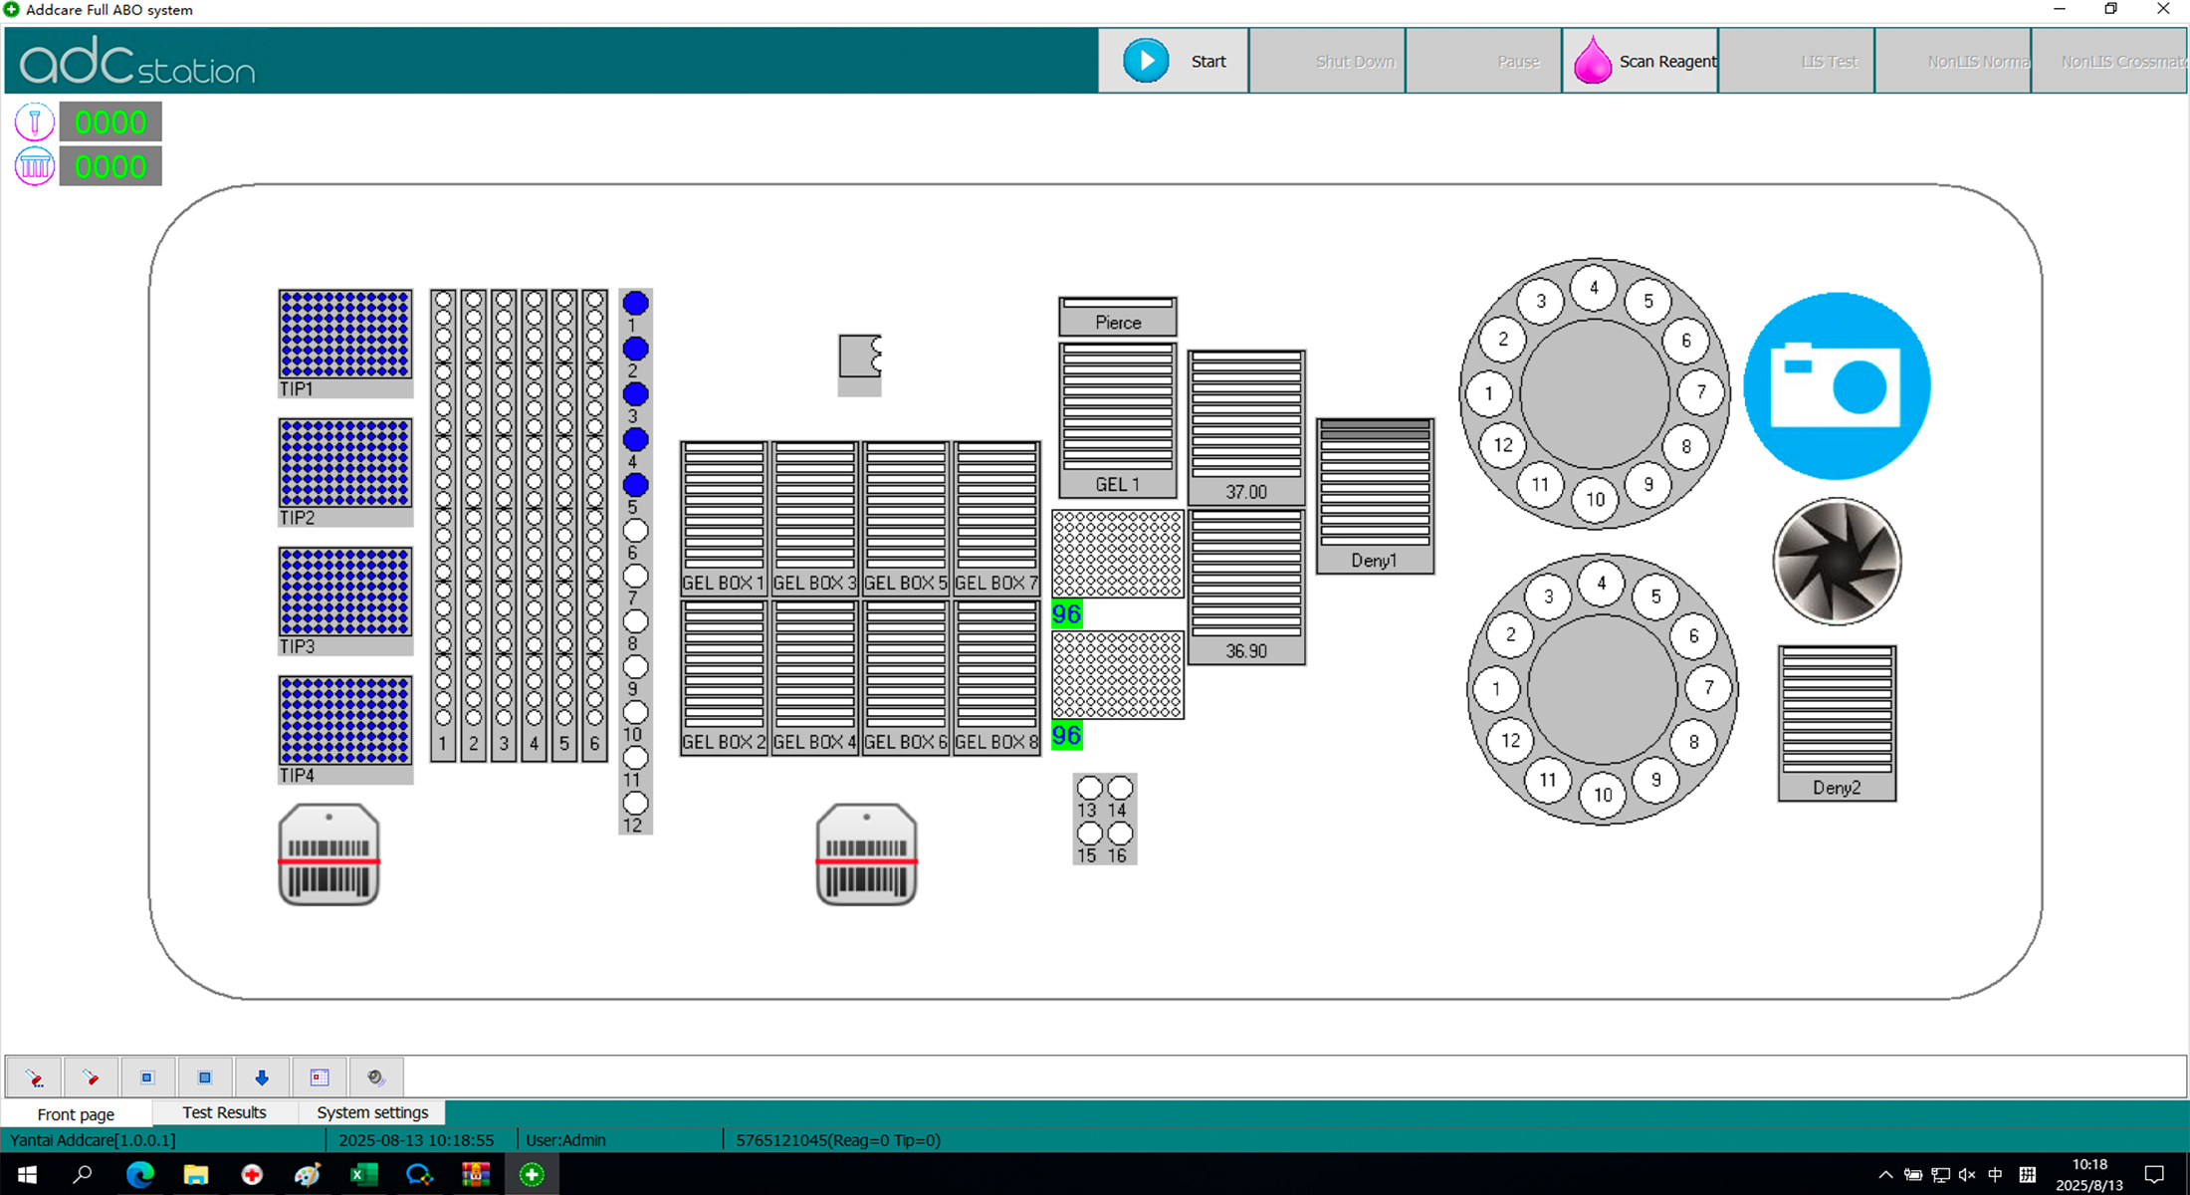Click the middle barcode scanner icon
This screenshot has width=2190, height=1195.
click(865, 853)
